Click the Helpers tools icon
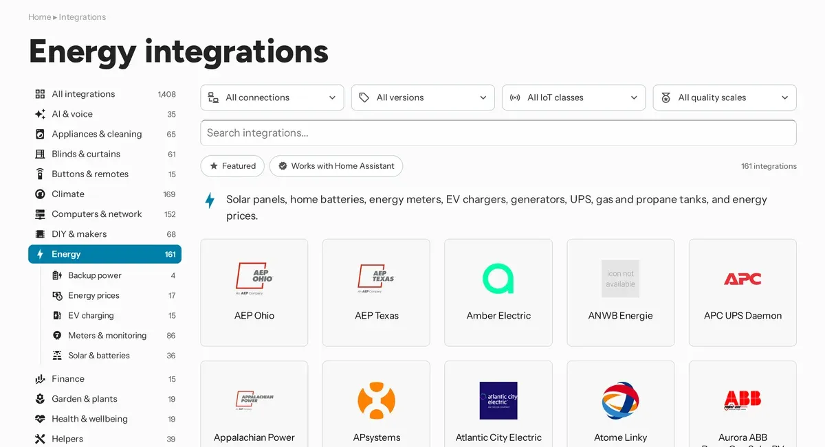Image resolution: width=825 pixels, height=447 pixels. coord(40,439)
